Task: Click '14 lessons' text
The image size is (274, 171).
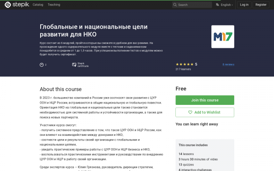Action: click(x=186, y=154)
